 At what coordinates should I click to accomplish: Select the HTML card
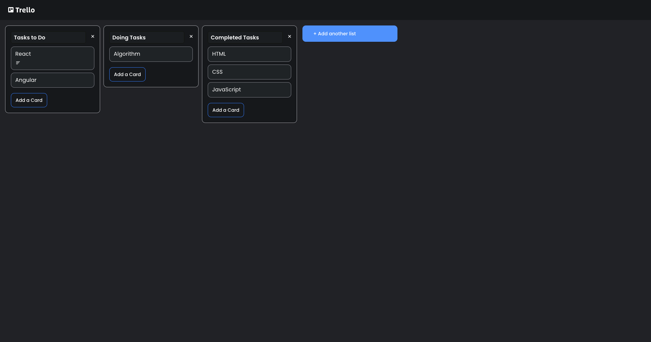(x=249, y=54)
